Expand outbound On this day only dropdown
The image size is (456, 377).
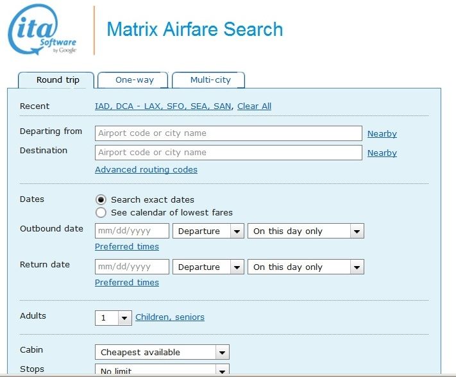tap(306, 231)
